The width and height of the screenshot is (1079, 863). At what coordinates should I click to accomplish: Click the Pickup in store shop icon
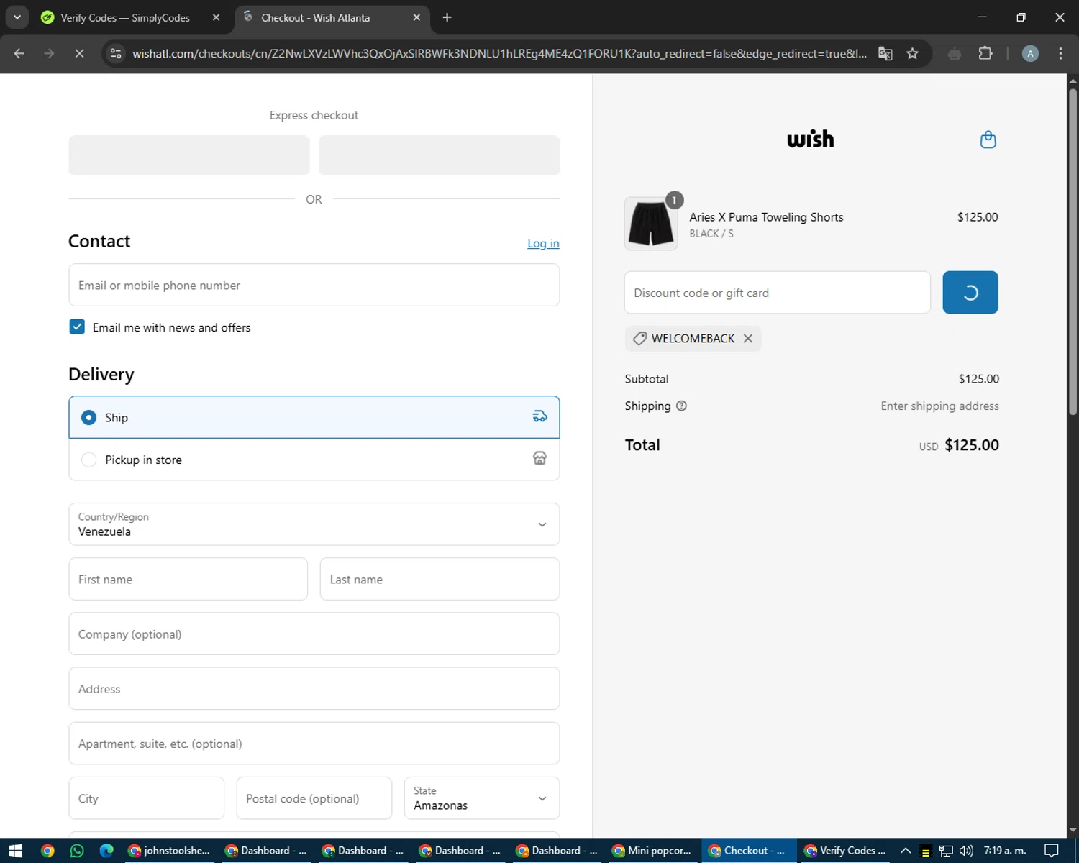pos(539,458)
